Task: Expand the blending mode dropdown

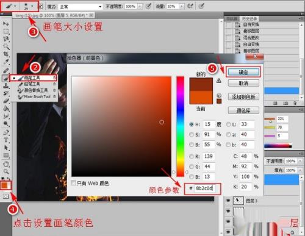Action: [x=81, y=7]
